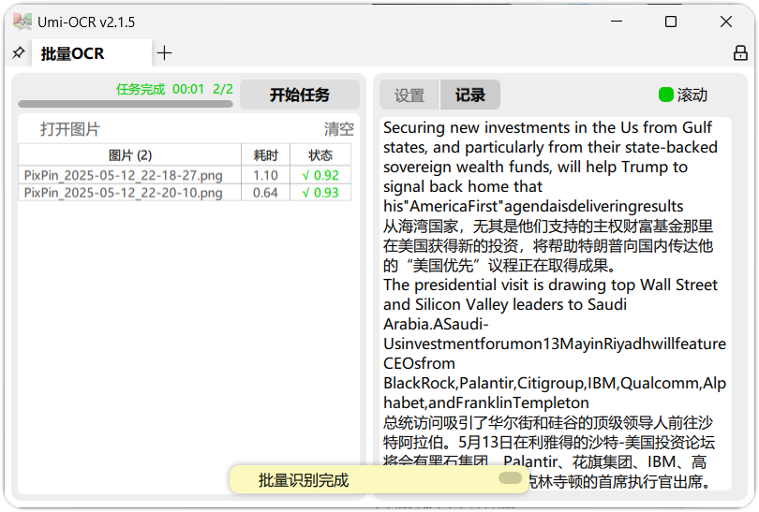The width and height of the screenshot is (759, 512).
Task: Click the line starting 从海湾国家
Action: (x=548, y=226)
